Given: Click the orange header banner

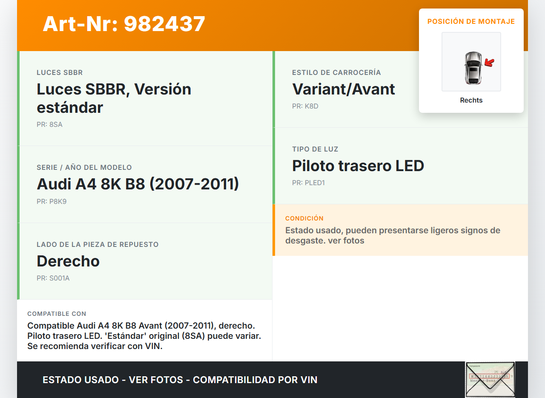Looking at the screenshot, I should 272,25.
